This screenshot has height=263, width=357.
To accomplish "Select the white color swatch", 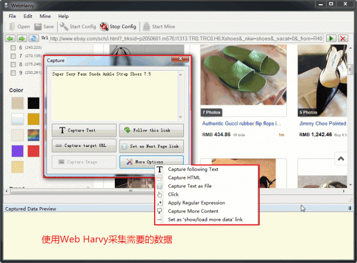I will click(17, 119).
